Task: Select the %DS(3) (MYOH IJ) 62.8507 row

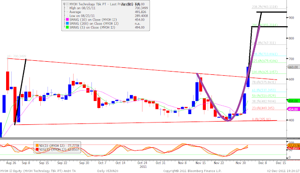Action: [57, 149]
